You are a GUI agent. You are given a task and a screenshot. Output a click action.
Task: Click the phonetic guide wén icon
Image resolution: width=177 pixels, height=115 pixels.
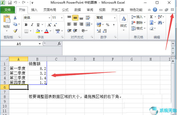click(58, 31)
